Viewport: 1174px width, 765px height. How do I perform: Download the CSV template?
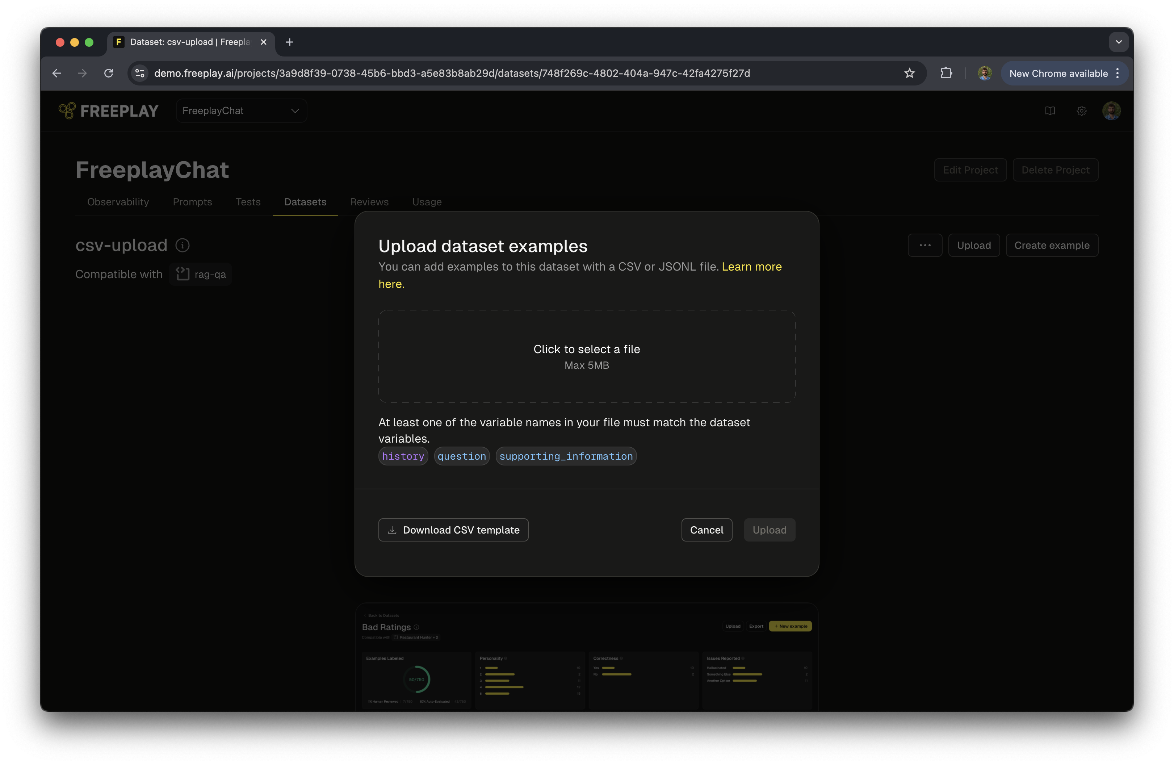coord(453,530)
